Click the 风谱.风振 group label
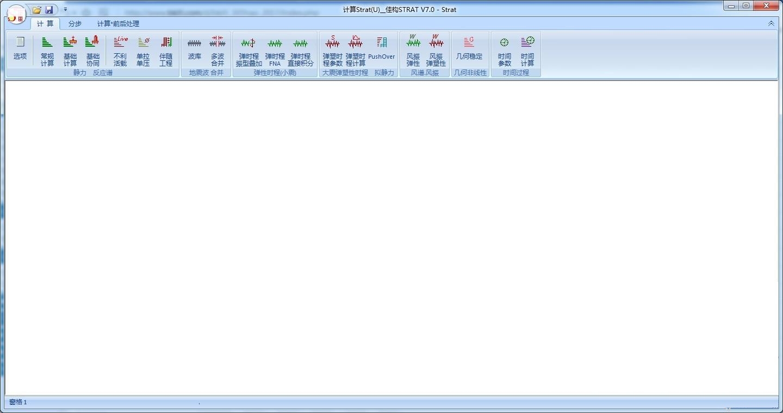This screenshot has height=413, width=783. (425, 73)
